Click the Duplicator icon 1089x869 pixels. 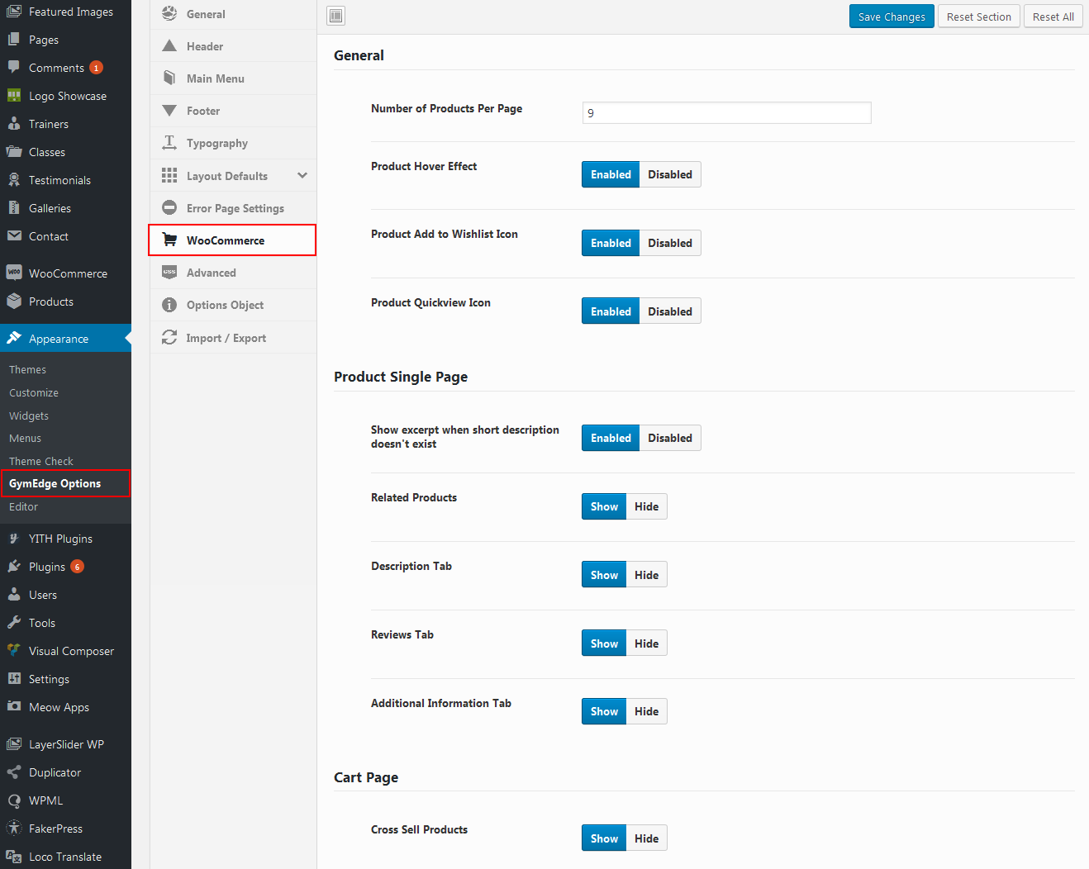tap(14, 772)
